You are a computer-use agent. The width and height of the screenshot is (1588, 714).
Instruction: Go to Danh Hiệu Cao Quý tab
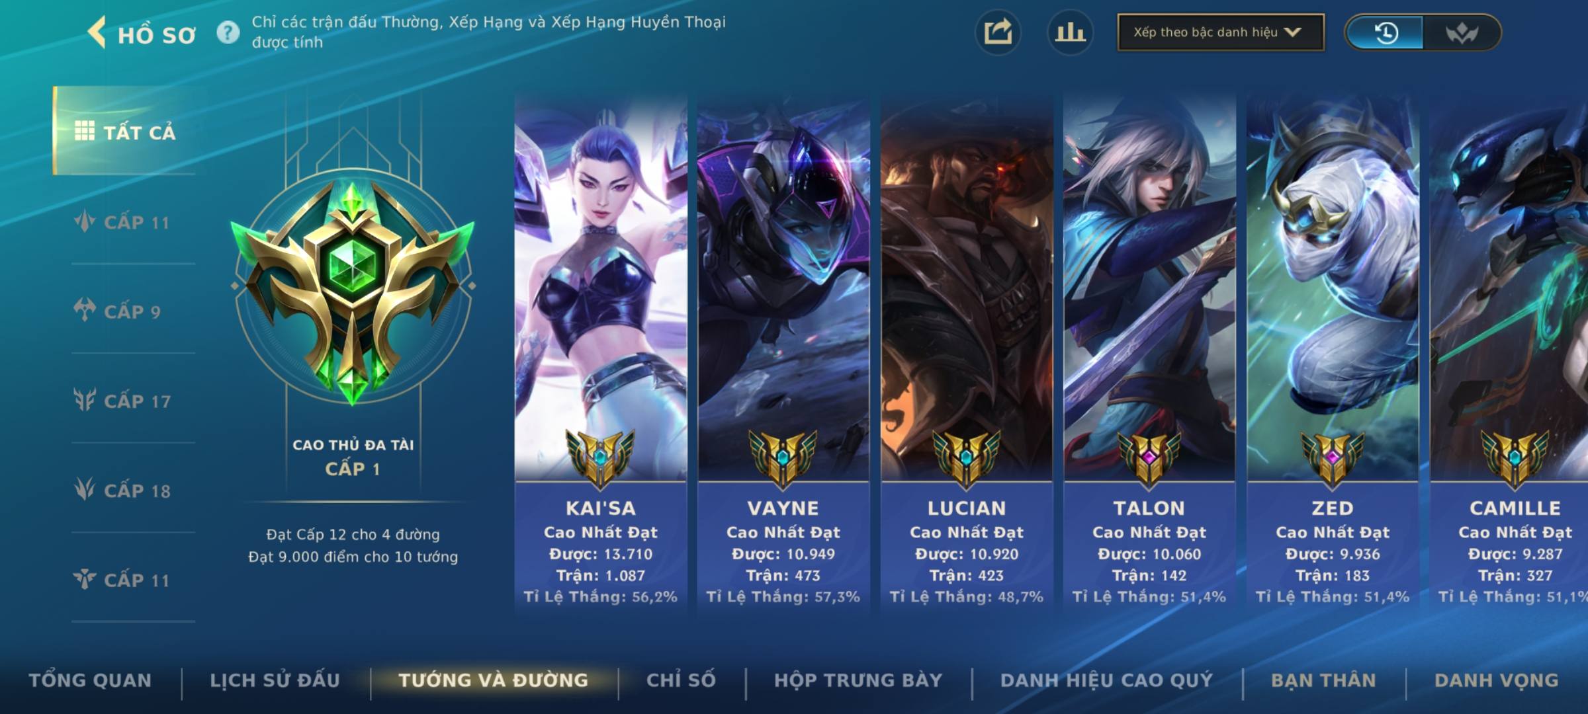(1106, 680)
